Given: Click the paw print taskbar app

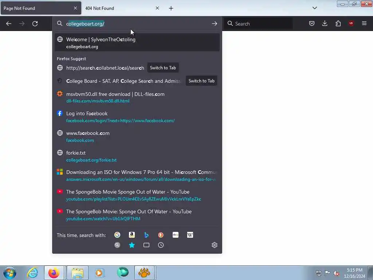Looking at the screenshot, I should [144, 273].
